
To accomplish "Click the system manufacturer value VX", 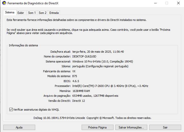I will (74, 71).
